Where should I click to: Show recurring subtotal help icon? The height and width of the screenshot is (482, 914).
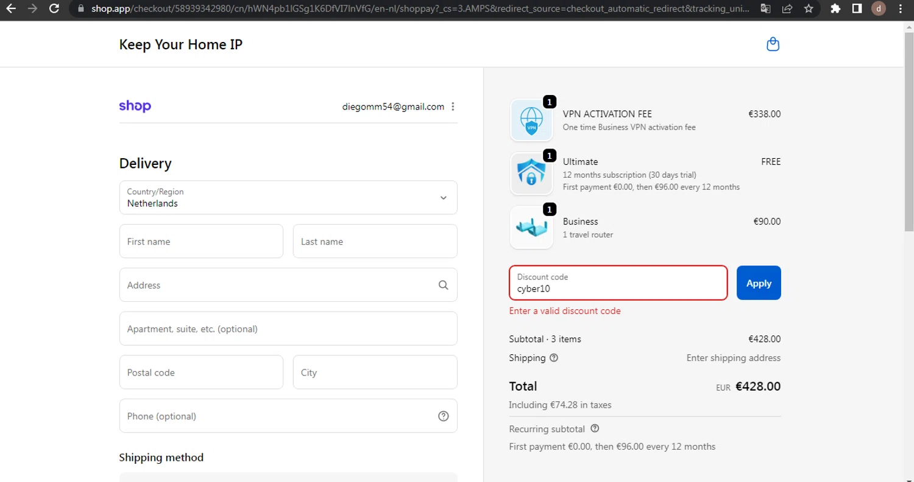595,428
